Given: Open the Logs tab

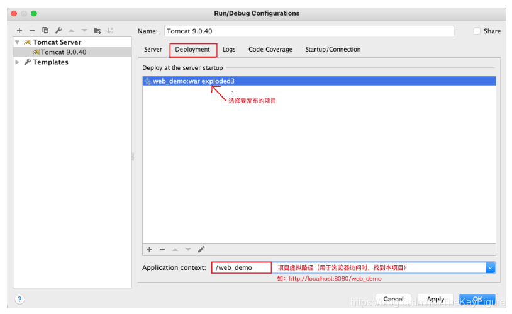Looking at the screenshot, I should (x=229, y=49).
